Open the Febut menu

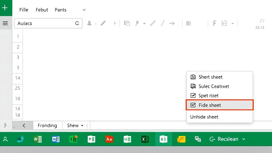pyautogui.click(x=42, y=10)
